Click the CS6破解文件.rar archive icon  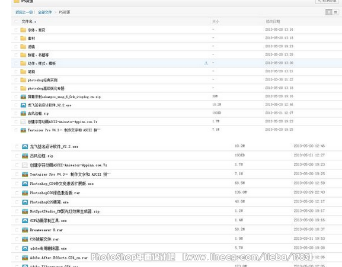coord(25,239)
